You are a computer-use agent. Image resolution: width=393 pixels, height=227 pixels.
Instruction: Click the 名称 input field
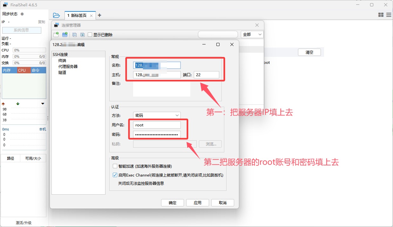(x=157, y=65)
